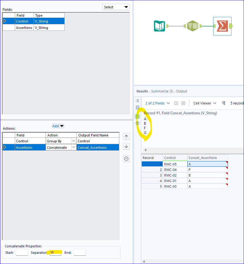Select the Input Data book tool on canvas
This screenshot has height=264, width=244.
tap(159, 26)
